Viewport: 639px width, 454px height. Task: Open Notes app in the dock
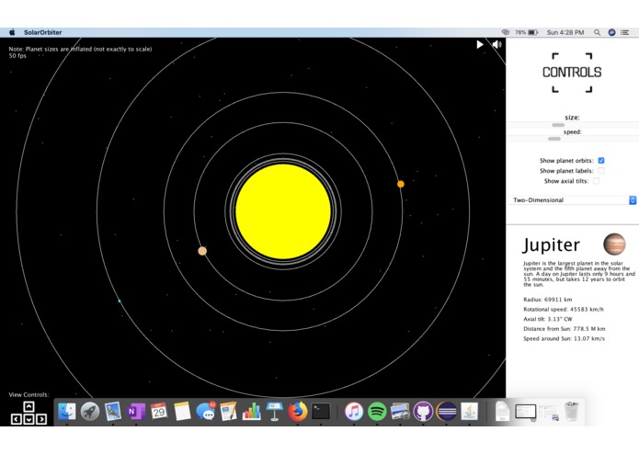[x=182, y=411]
